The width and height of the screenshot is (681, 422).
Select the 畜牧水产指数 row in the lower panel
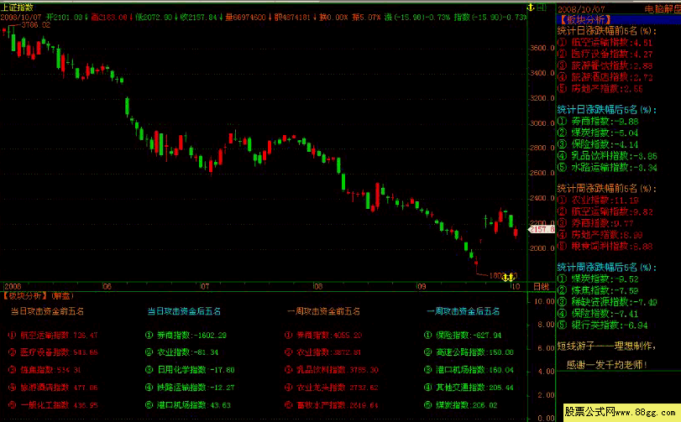tap(332, 405)
